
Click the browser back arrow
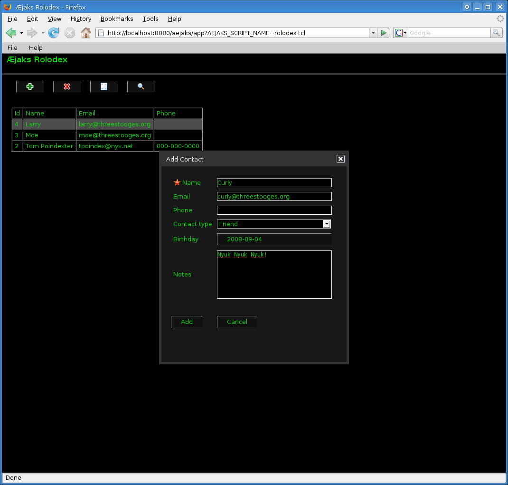pos(11,33)
